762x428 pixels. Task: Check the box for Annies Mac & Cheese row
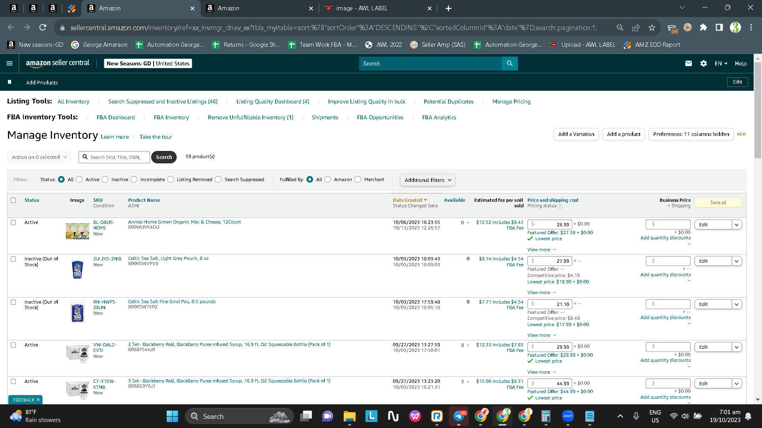13,222
